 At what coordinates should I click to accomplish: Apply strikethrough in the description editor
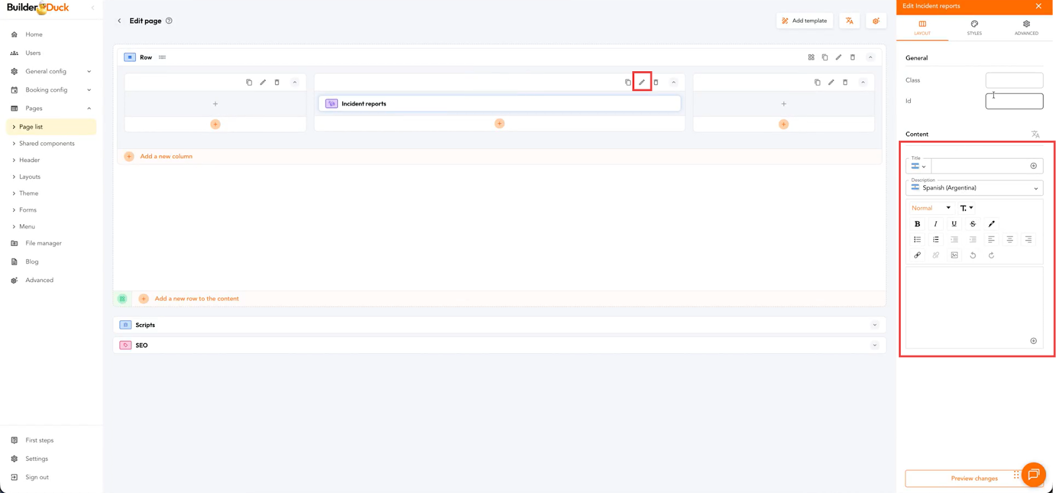point(972,224)
